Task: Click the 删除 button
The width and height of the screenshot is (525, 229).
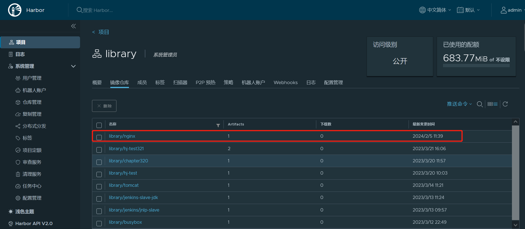Action: [104, 106]
